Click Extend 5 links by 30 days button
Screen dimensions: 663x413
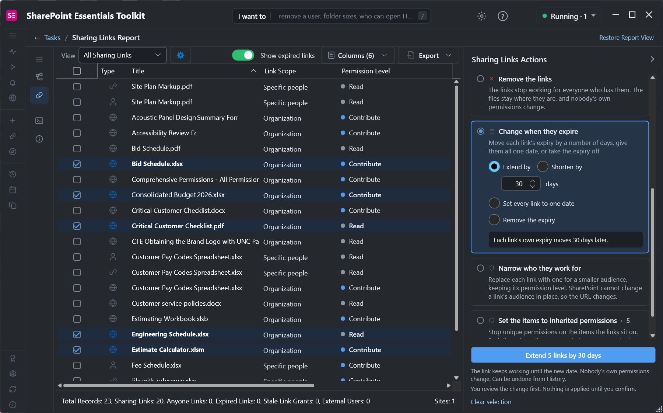click(563, 355)
